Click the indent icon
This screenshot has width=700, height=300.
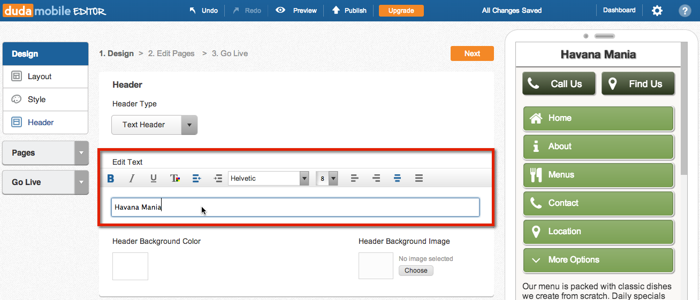[x=218, y=179]
